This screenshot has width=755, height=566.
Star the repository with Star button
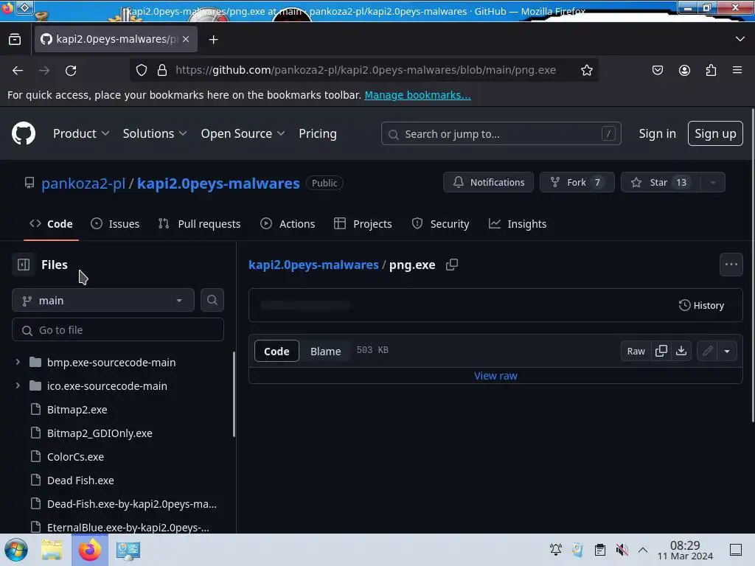coord(661,183)
